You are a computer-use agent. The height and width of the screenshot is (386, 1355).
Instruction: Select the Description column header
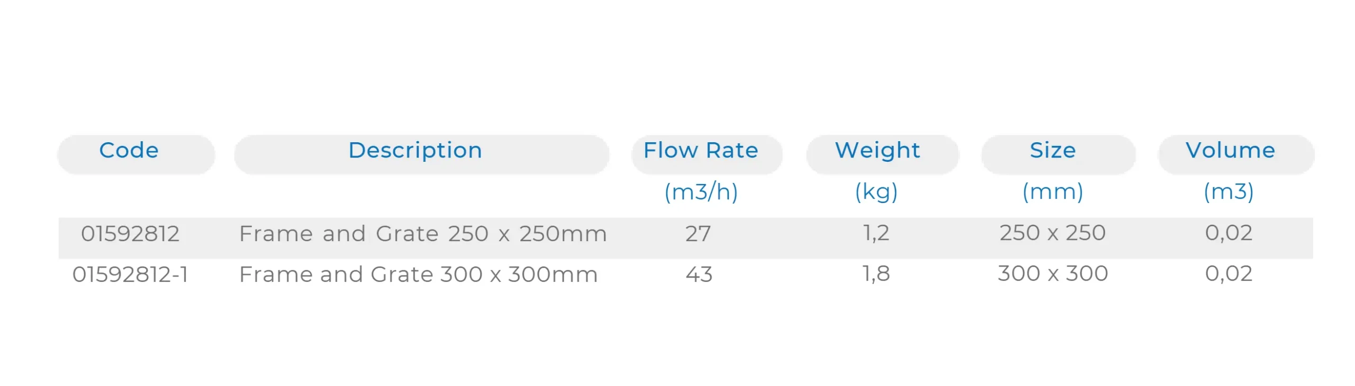[415, 151]
